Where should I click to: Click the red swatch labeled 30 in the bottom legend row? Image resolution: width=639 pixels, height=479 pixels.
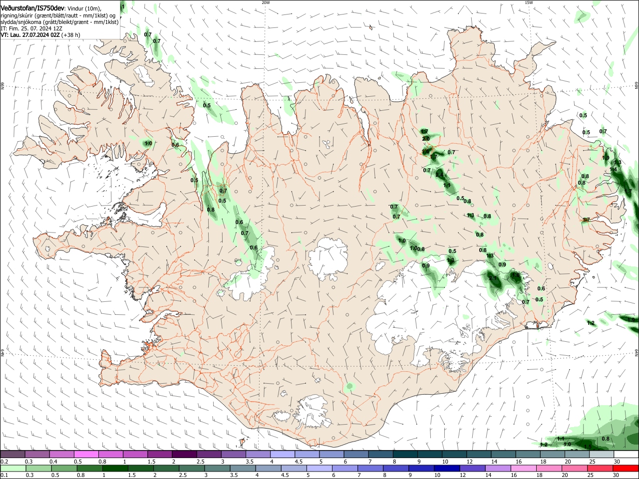pyautogui.click(x=626, y=468)
